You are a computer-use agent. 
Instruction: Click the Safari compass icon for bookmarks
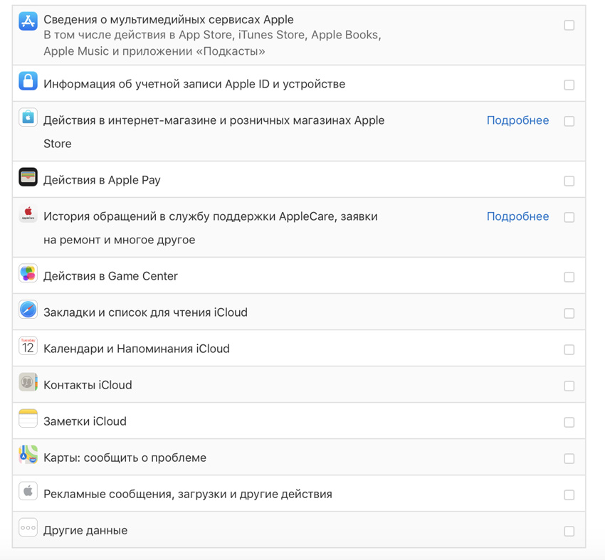pyautogui.click(x=28, y=310)
